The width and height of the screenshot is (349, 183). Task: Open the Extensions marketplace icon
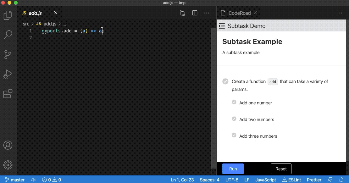(x=8, y=94)
